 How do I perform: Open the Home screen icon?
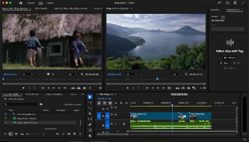[21, 3]
